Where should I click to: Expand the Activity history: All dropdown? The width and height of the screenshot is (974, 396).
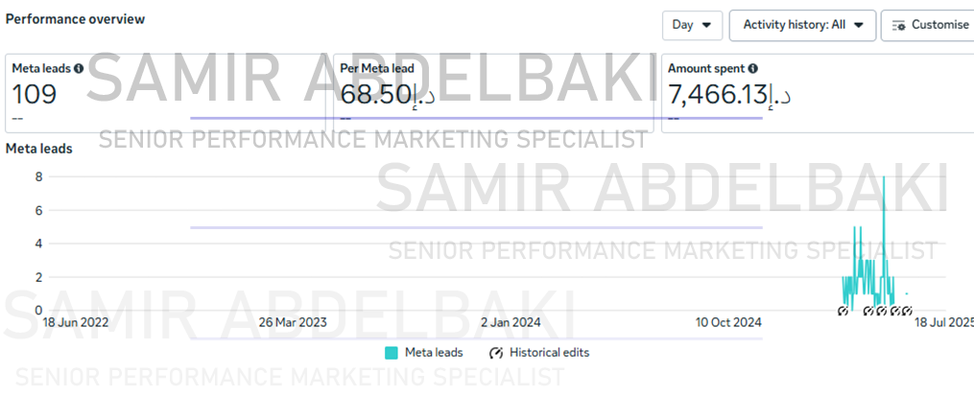click(802, 26)
